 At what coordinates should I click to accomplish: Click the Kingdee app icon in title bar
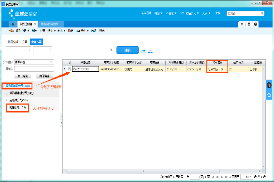point(3,4)
